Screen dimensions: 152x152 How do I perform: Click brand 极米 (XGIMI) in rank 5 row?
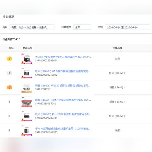click(117, 116)
